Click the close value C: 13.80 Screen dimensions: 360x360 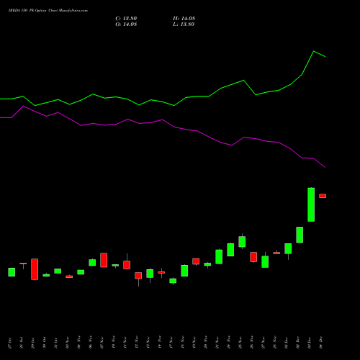126,19
